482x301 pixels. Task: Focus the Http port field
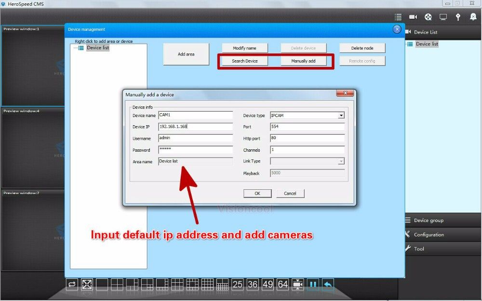(308, 138)
